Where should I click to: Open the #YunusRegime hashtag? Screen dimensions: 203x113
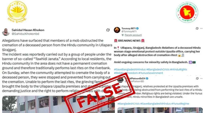(180, 104)
